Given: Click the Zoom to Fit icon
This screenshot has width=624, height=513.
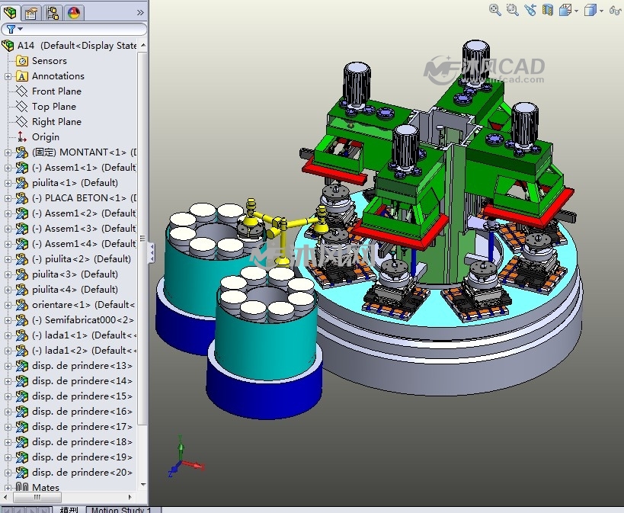Looking at the screenshot, I should [494, 10].
